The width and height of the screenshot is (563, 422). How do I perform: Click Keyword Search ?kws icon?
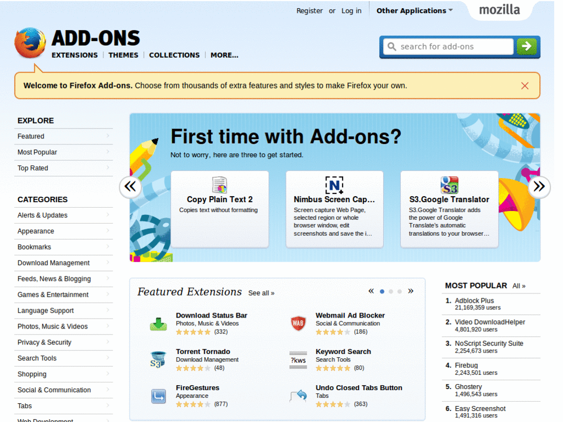[x=298, y=360]
